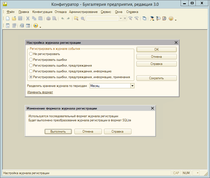Viewport: 210px width, 178px height.
Task: Click the Help contents icon
Action: point(164,18)
